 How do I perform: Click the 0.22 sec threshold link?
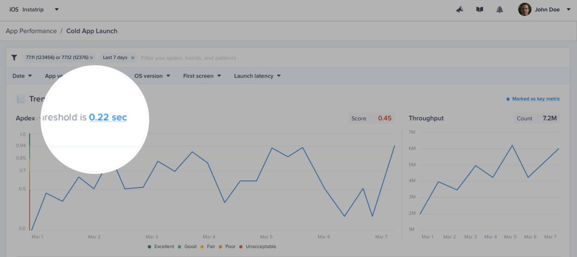coord(108,117)
